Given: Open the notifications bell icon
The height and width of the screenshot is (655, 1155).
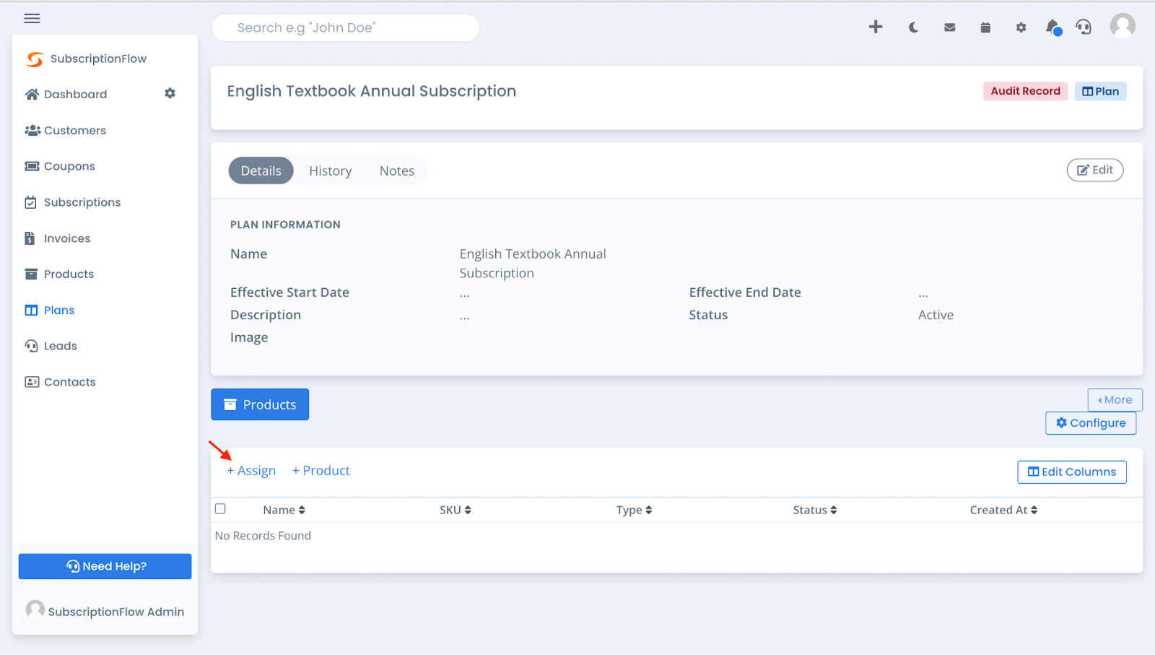Looking at the screenshot, I should 1053,27.
